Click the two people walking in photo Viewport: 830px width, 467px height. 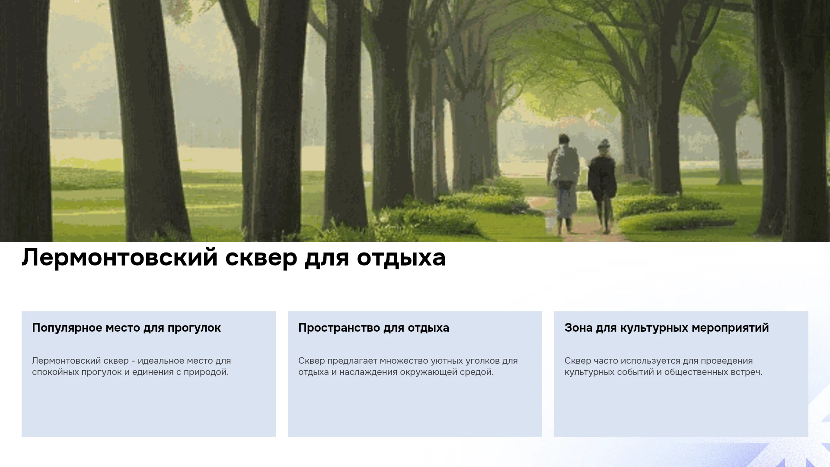pyautogui.click(x=582, y=184)
